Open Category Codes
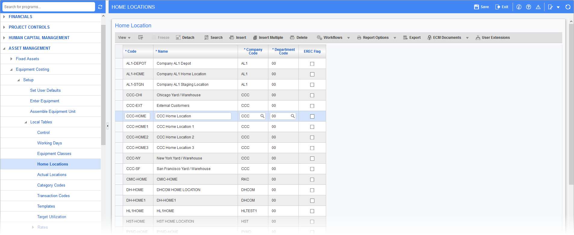The image size is (574, 235). pyautogui.click(x=51, y=185)
